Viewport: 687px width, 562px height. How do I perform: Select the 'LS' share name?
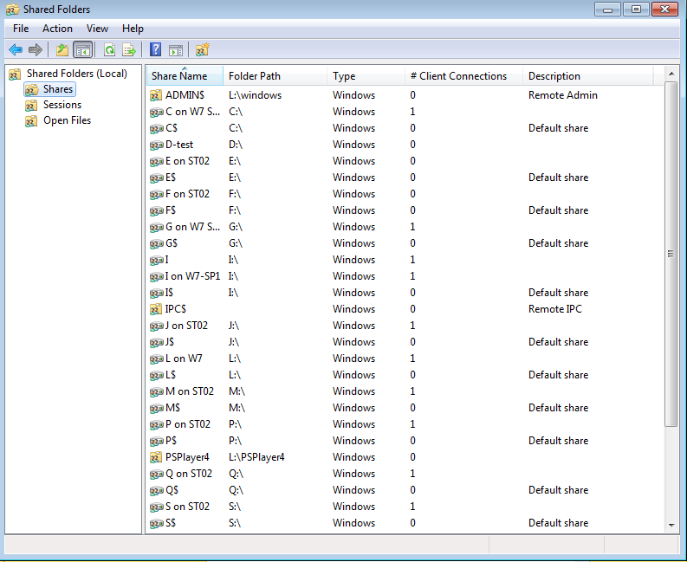(x=171, y=376)
